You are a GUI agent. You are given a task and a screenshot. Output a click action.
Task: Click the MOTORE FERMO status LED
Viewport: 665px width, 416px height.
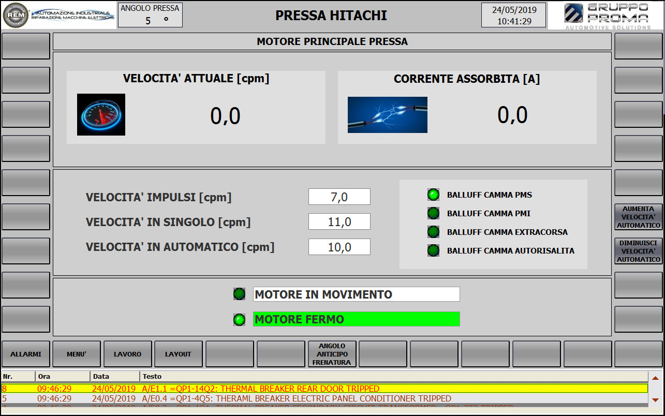(239, 319)
